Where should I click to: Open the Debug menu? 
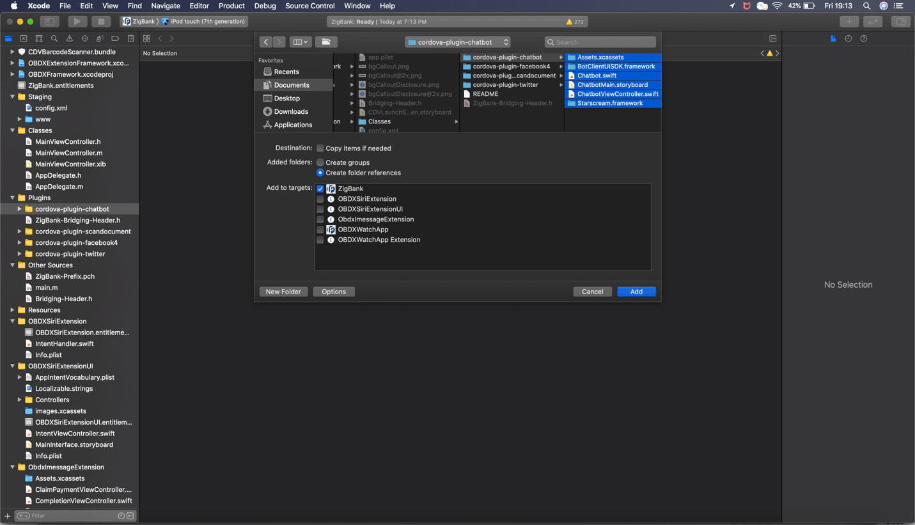(265, 6)
